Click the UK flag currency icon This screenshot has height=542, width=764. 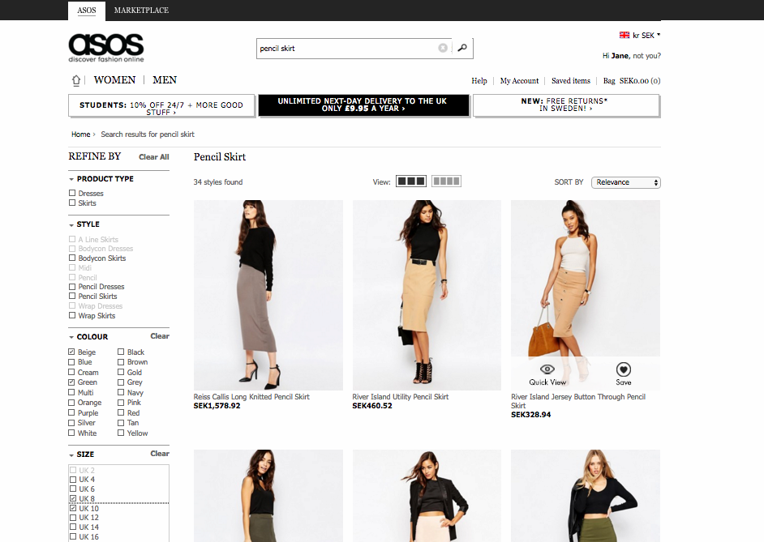pyautogui.click(x=625, y=35)
